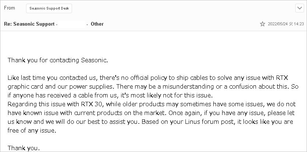Click the closing Thank you at bottom

(x=24, y=148)
